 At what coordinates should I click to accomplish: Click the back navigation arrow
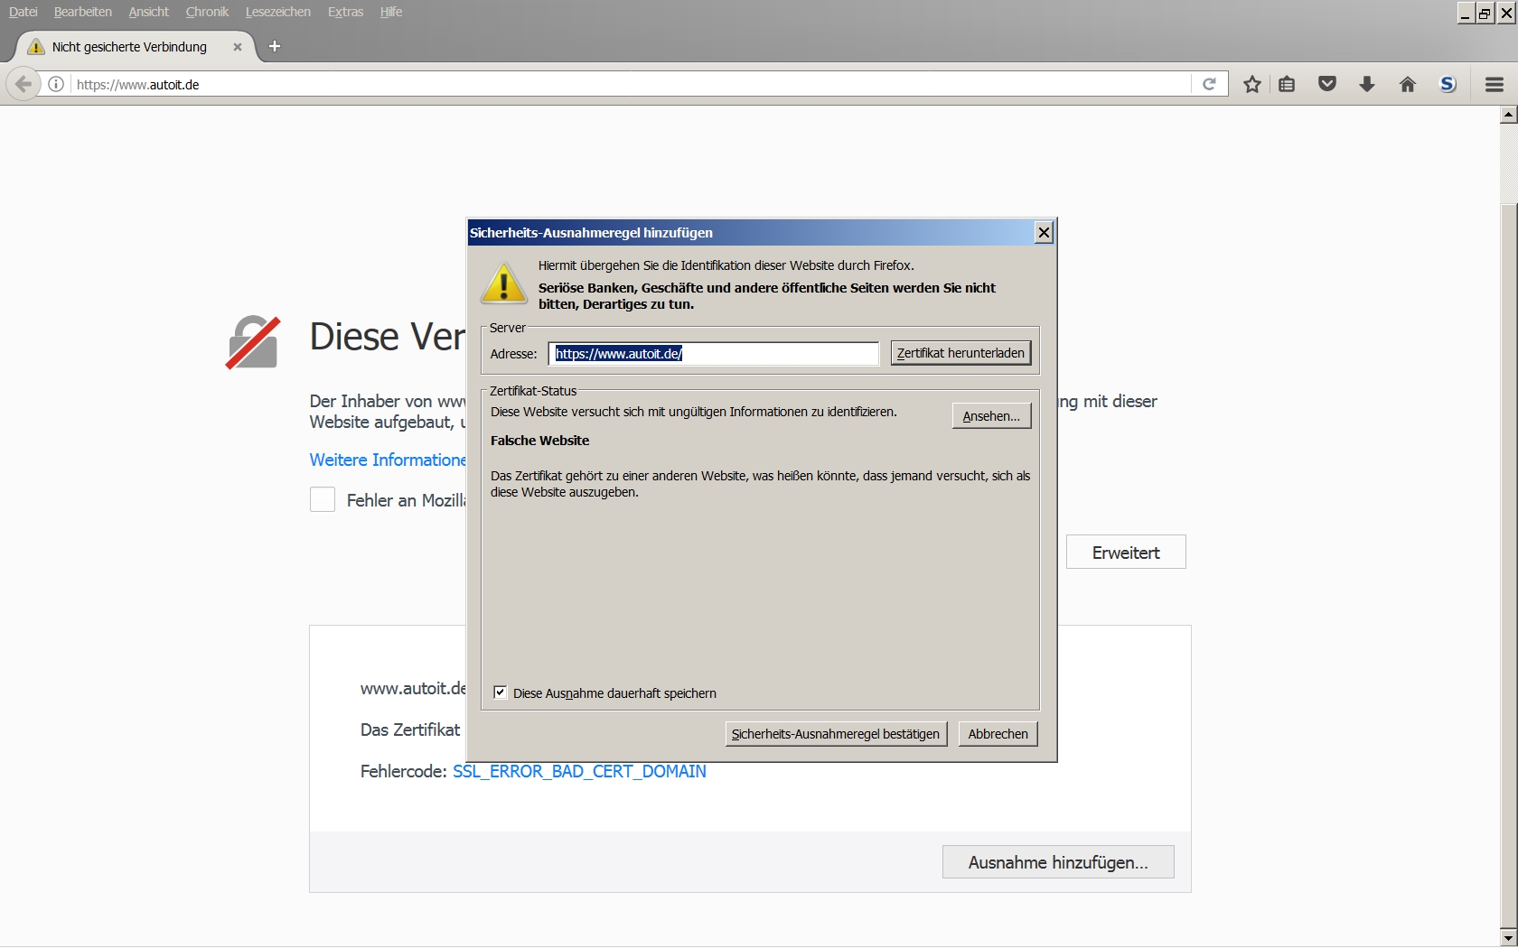(x=23, y=84)
